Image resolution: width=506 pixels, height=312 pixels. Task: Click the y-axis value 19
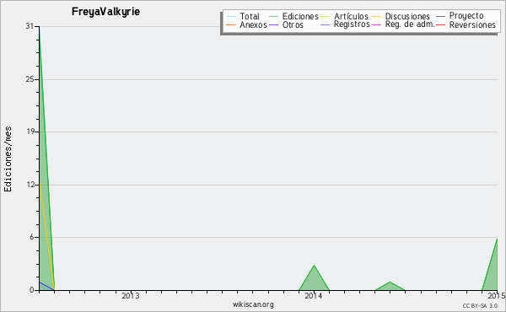(30, 132)
